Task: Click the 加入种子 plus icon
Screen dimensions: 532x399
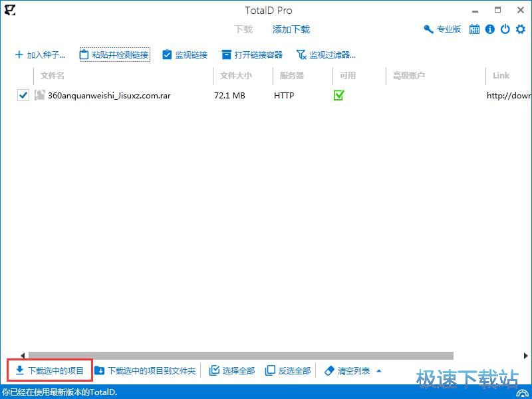Action: (19, 55)
